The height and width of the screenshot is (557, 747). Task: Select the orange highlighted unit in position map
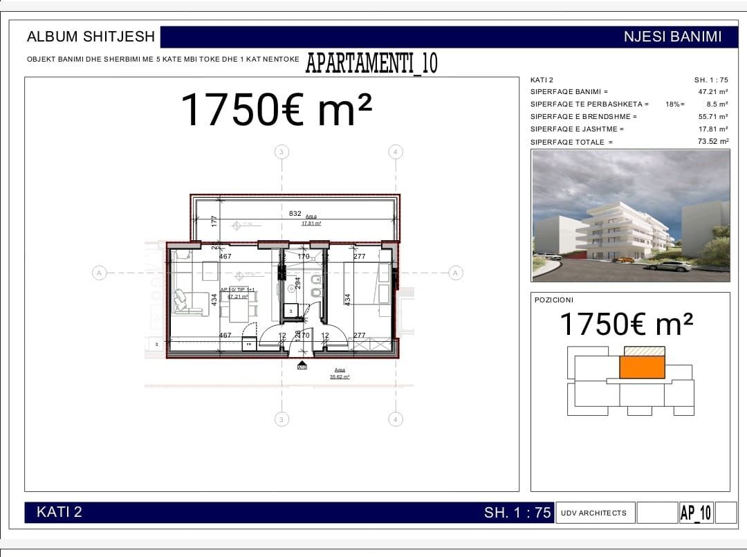click(642, 367)
